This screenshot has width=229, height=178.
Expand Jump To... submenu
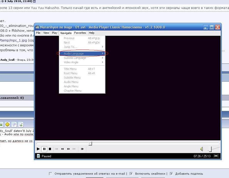(82, 47)
